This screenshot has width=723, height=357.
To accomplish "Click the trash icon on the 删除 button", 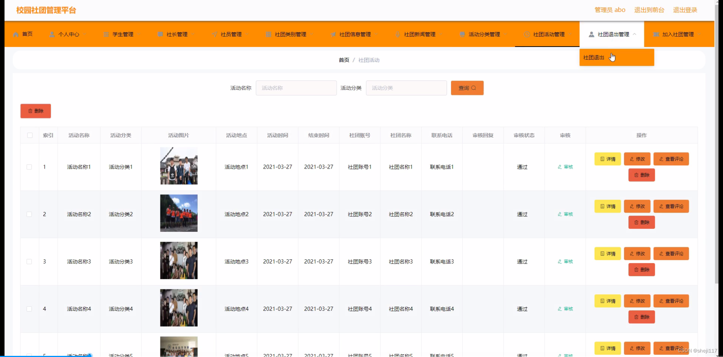I will tap(31, 111).
